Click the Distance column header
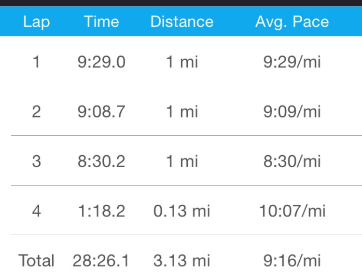The image size is (362, 279). (181, 22)
